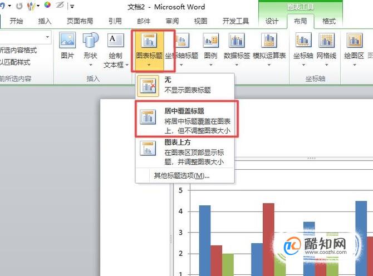
Task: Click the redo icon in quick access toolbar
Action: coord(19,6)
